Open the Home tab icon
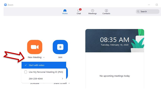This screenshot has width=161, height=92. (65, 11)
